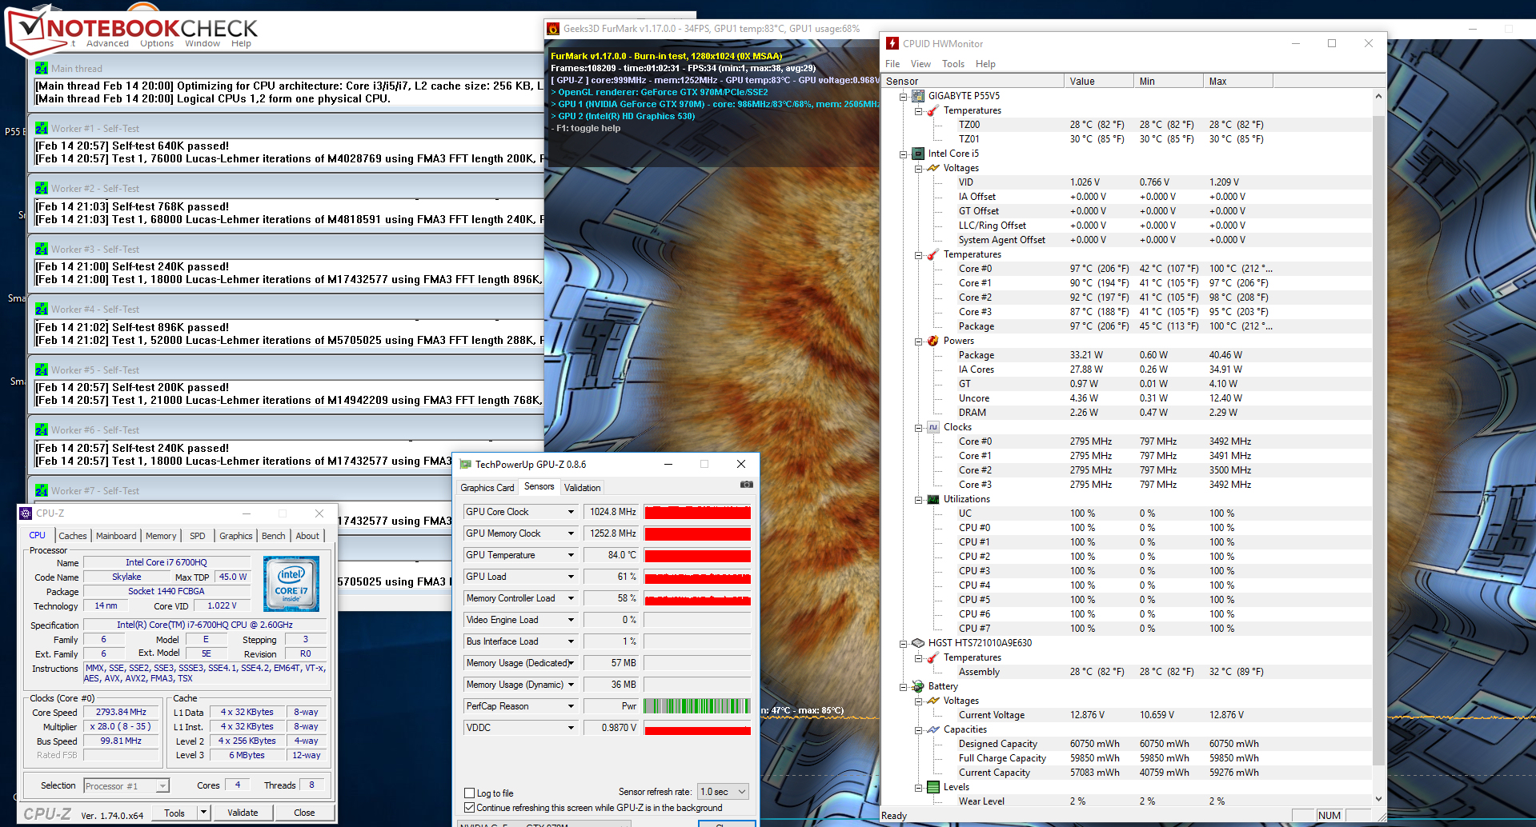Click the HWMonitor title bar lightning icon
The image size is (1536, 827).
[892, 44]
